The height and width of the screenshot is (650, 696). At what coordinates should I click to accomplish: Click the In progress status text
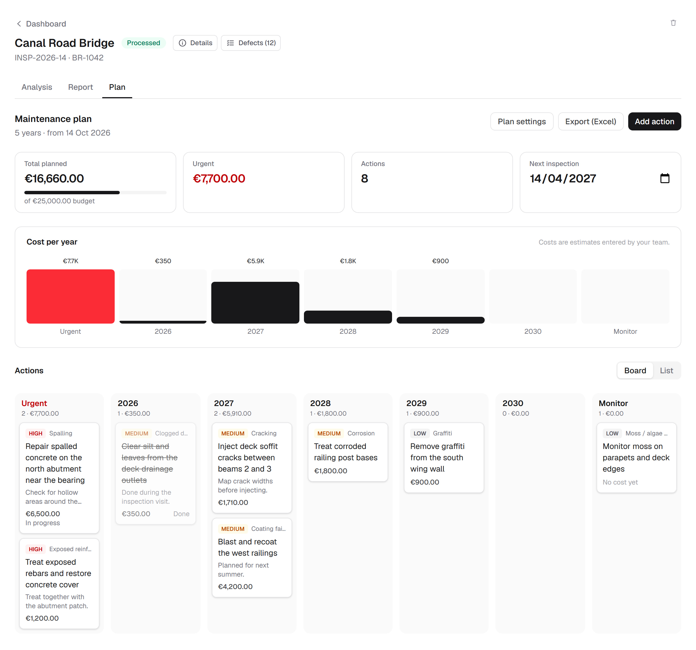click(x=42, y=523)
